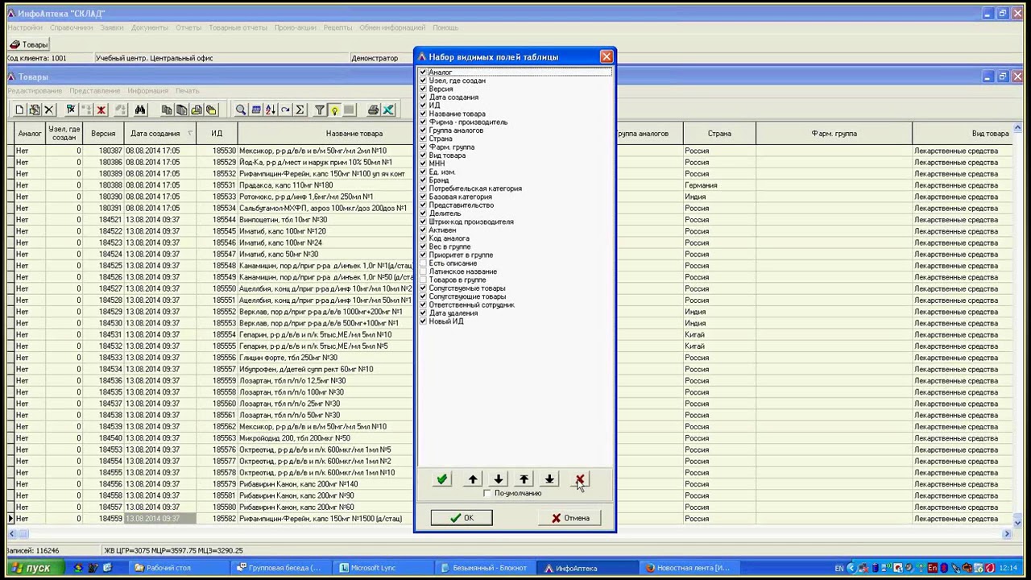Click the sigma sum toolbar icon
Image resolution: width=1031 pixels, height=580 pixels.
coord(300,110)
